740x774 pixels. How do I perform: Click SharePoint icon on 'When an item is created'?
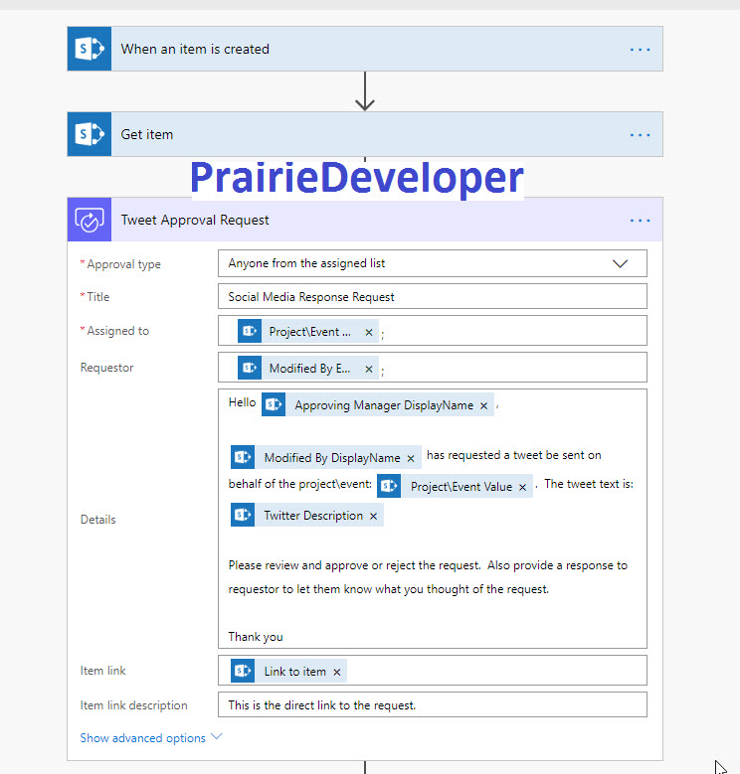click(x=90, y=49)
